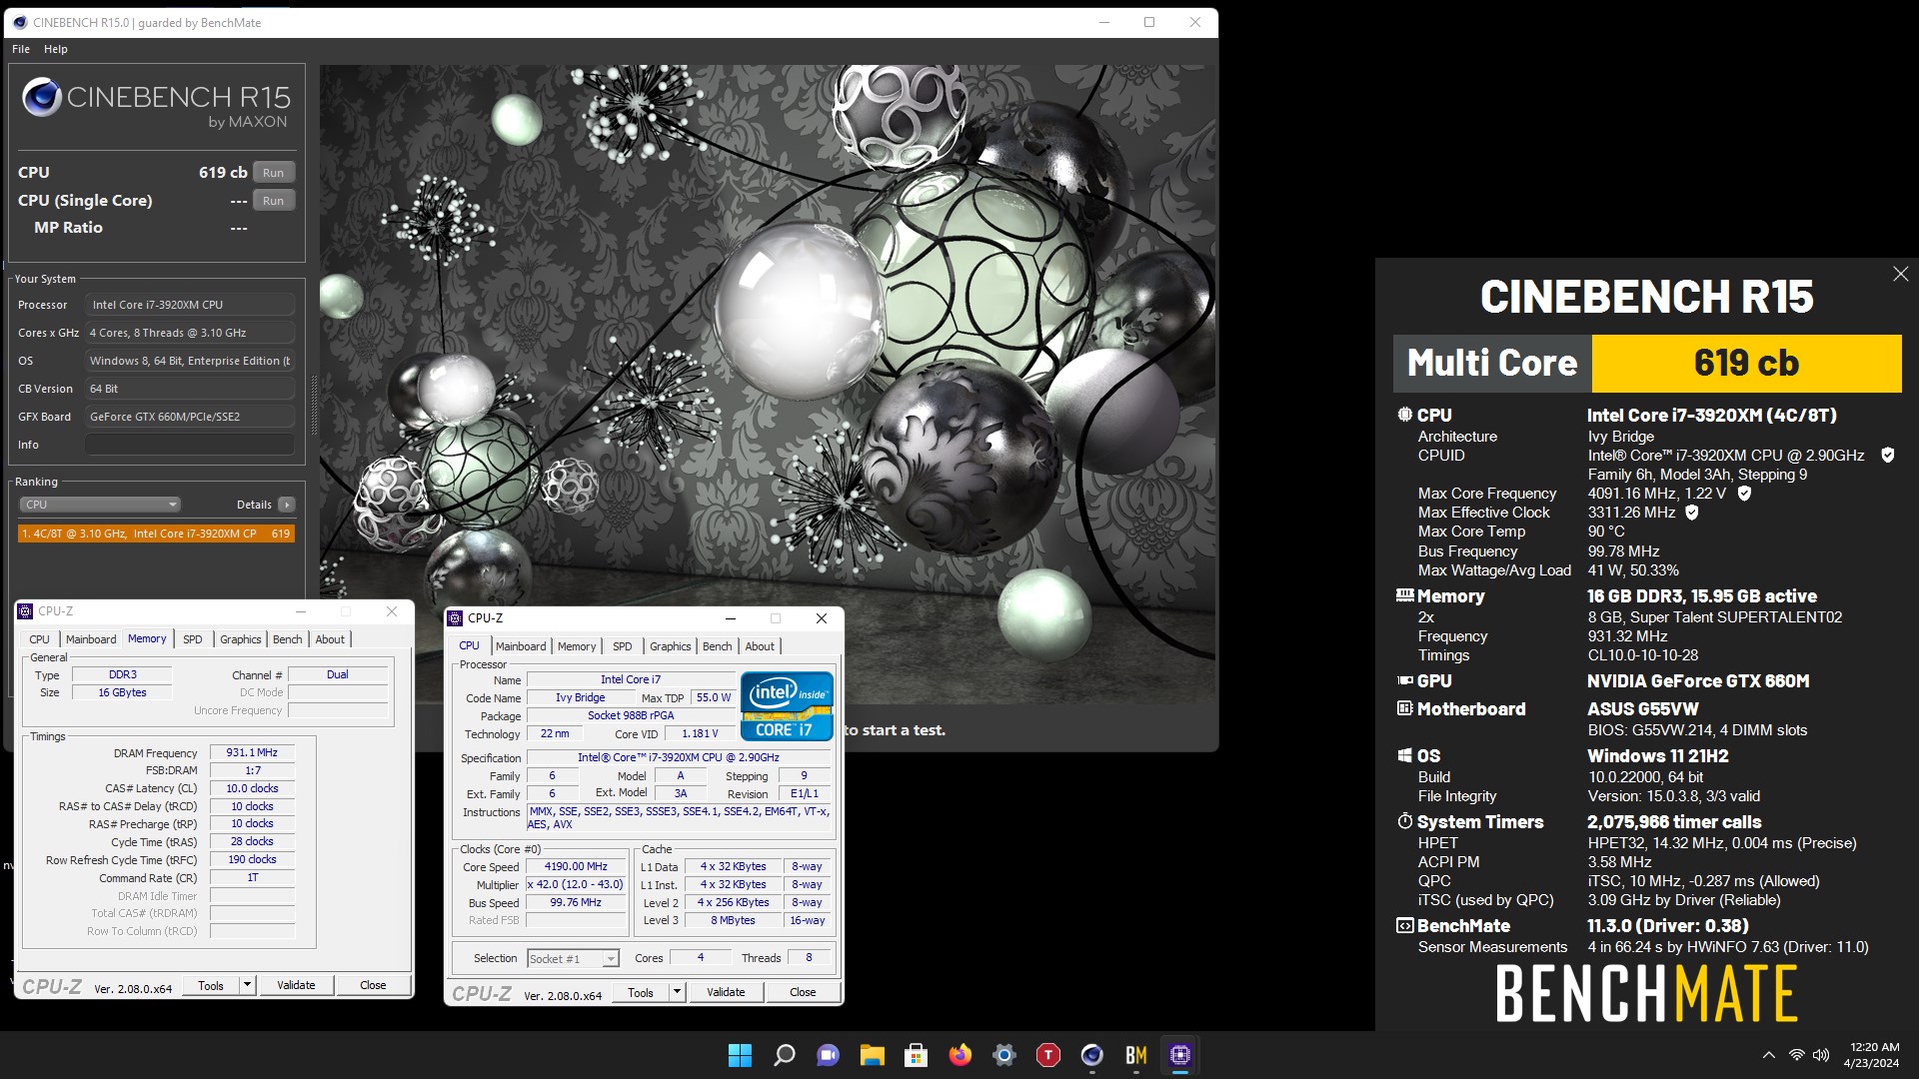Open Tools dropdown arrow in front CPU-Z window
This screenshot has width=1919, height=1079.
pyautogui.click(x=678, y=993)
